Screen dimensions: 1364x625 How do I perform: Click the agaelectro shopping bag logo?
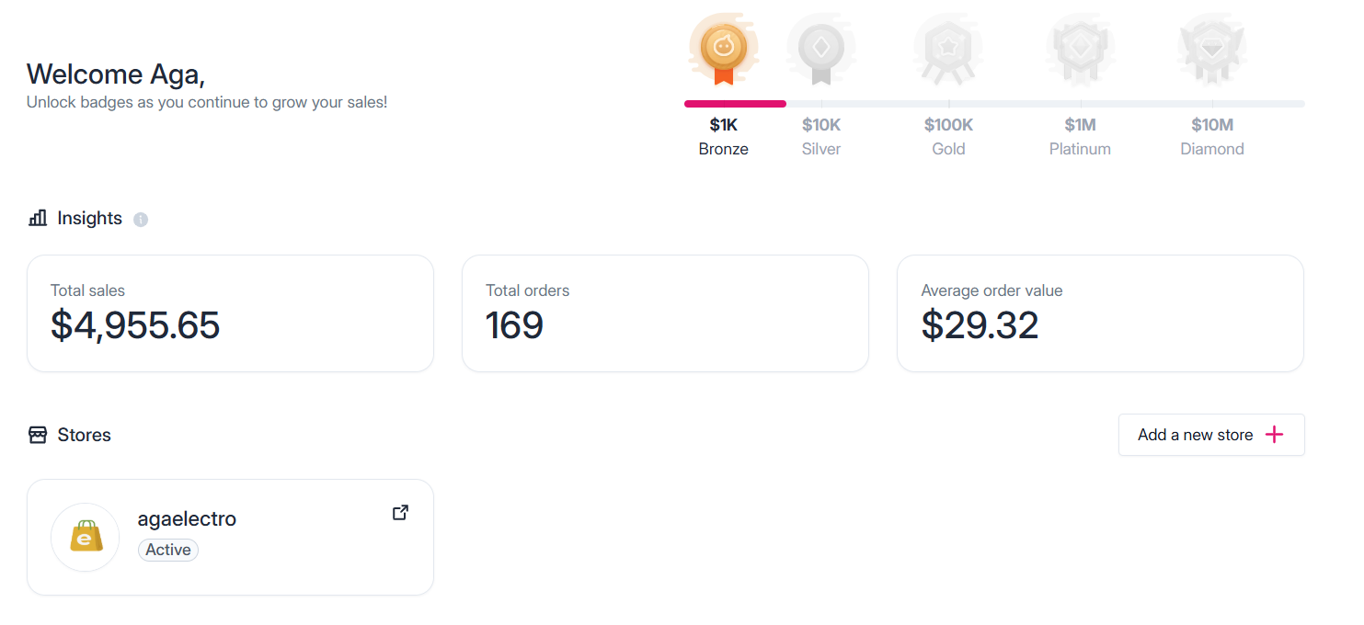85,537
